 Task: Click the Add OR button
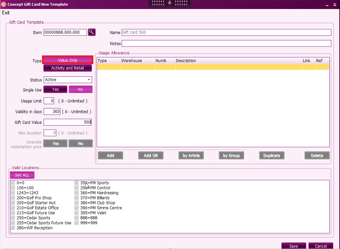click(x=151, y=156)
